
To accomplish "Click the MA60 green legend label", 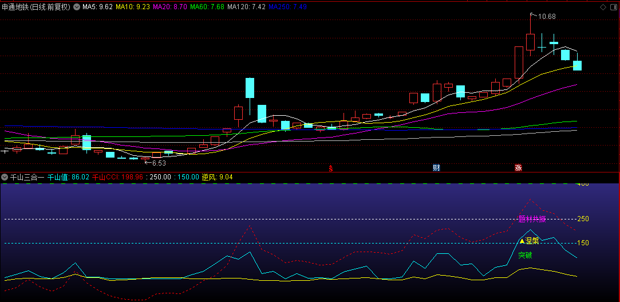I will [207, 7].
